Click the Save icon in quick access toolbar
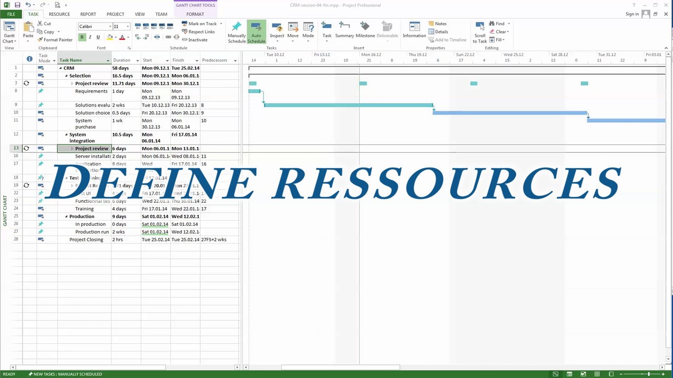 pyautogui.click(x=17, y=5)
